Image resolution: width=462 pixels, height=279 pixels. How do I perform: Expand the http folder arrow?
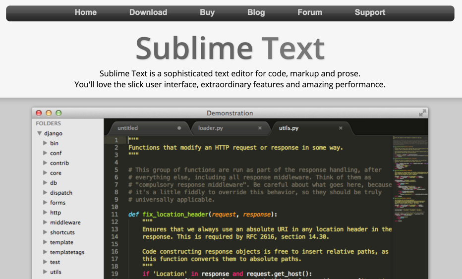pyautogui.click(x=45, y=213)
